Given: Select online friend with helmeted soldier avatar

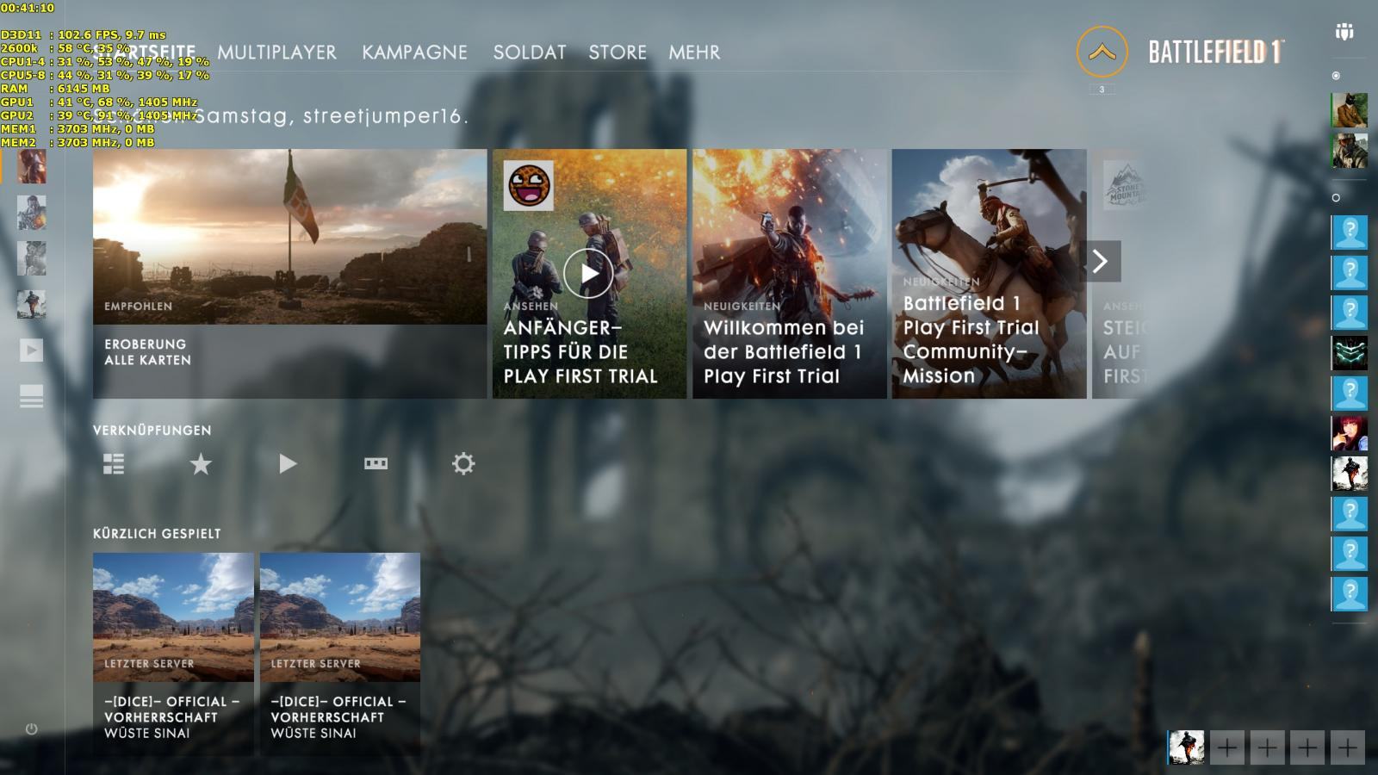Looking at the screenshot, I should (x=1350, y=151).
